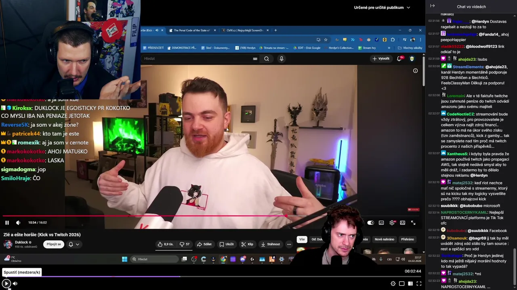
Task: Toggle YouTube autoplay switch
Action: [370, 223]
